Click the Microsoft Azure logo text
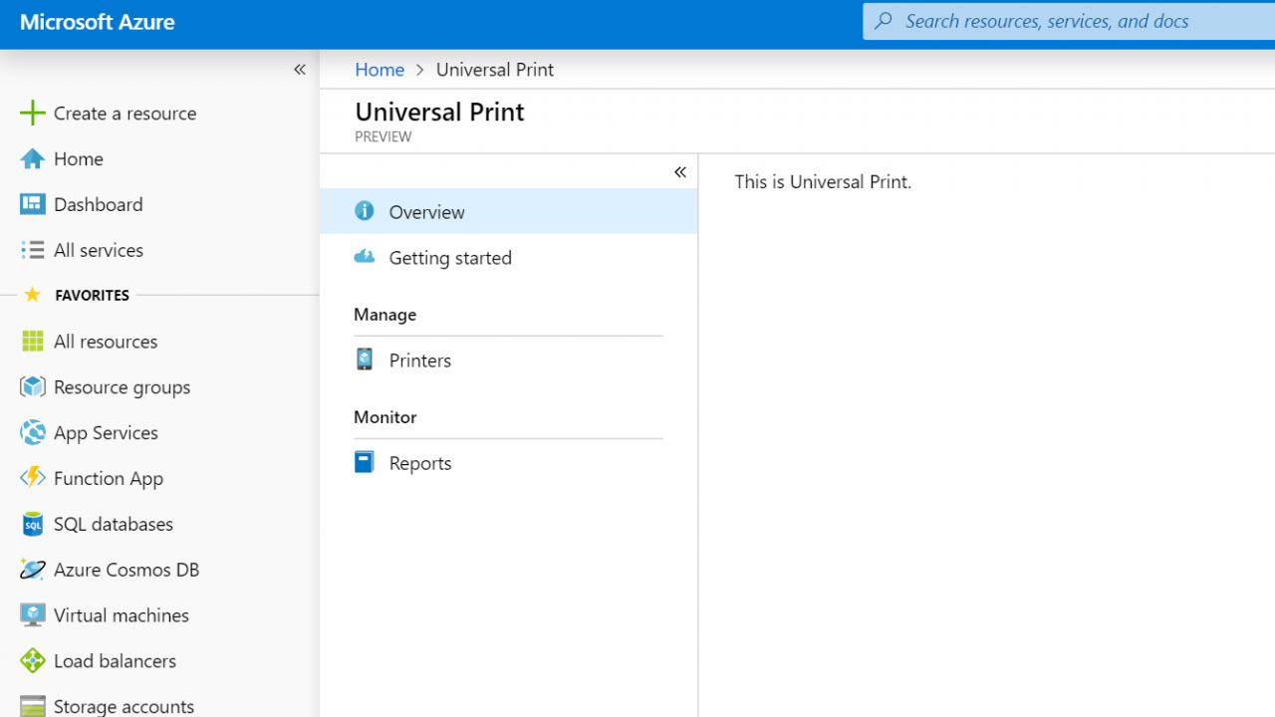The width and height of the screenshot is (1275, 717). 98,22
